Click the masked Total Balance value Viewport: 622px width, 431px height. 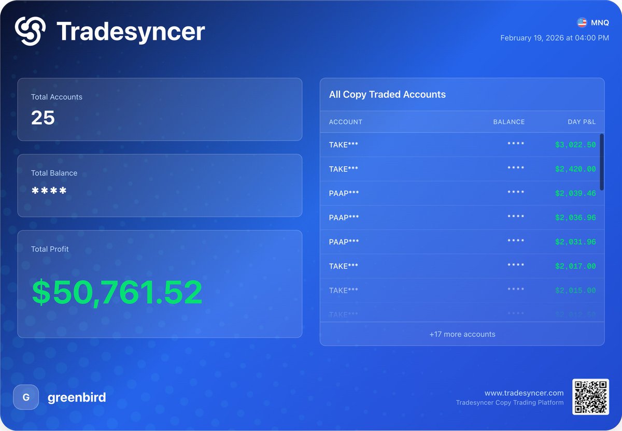click(x=49, y=192)
